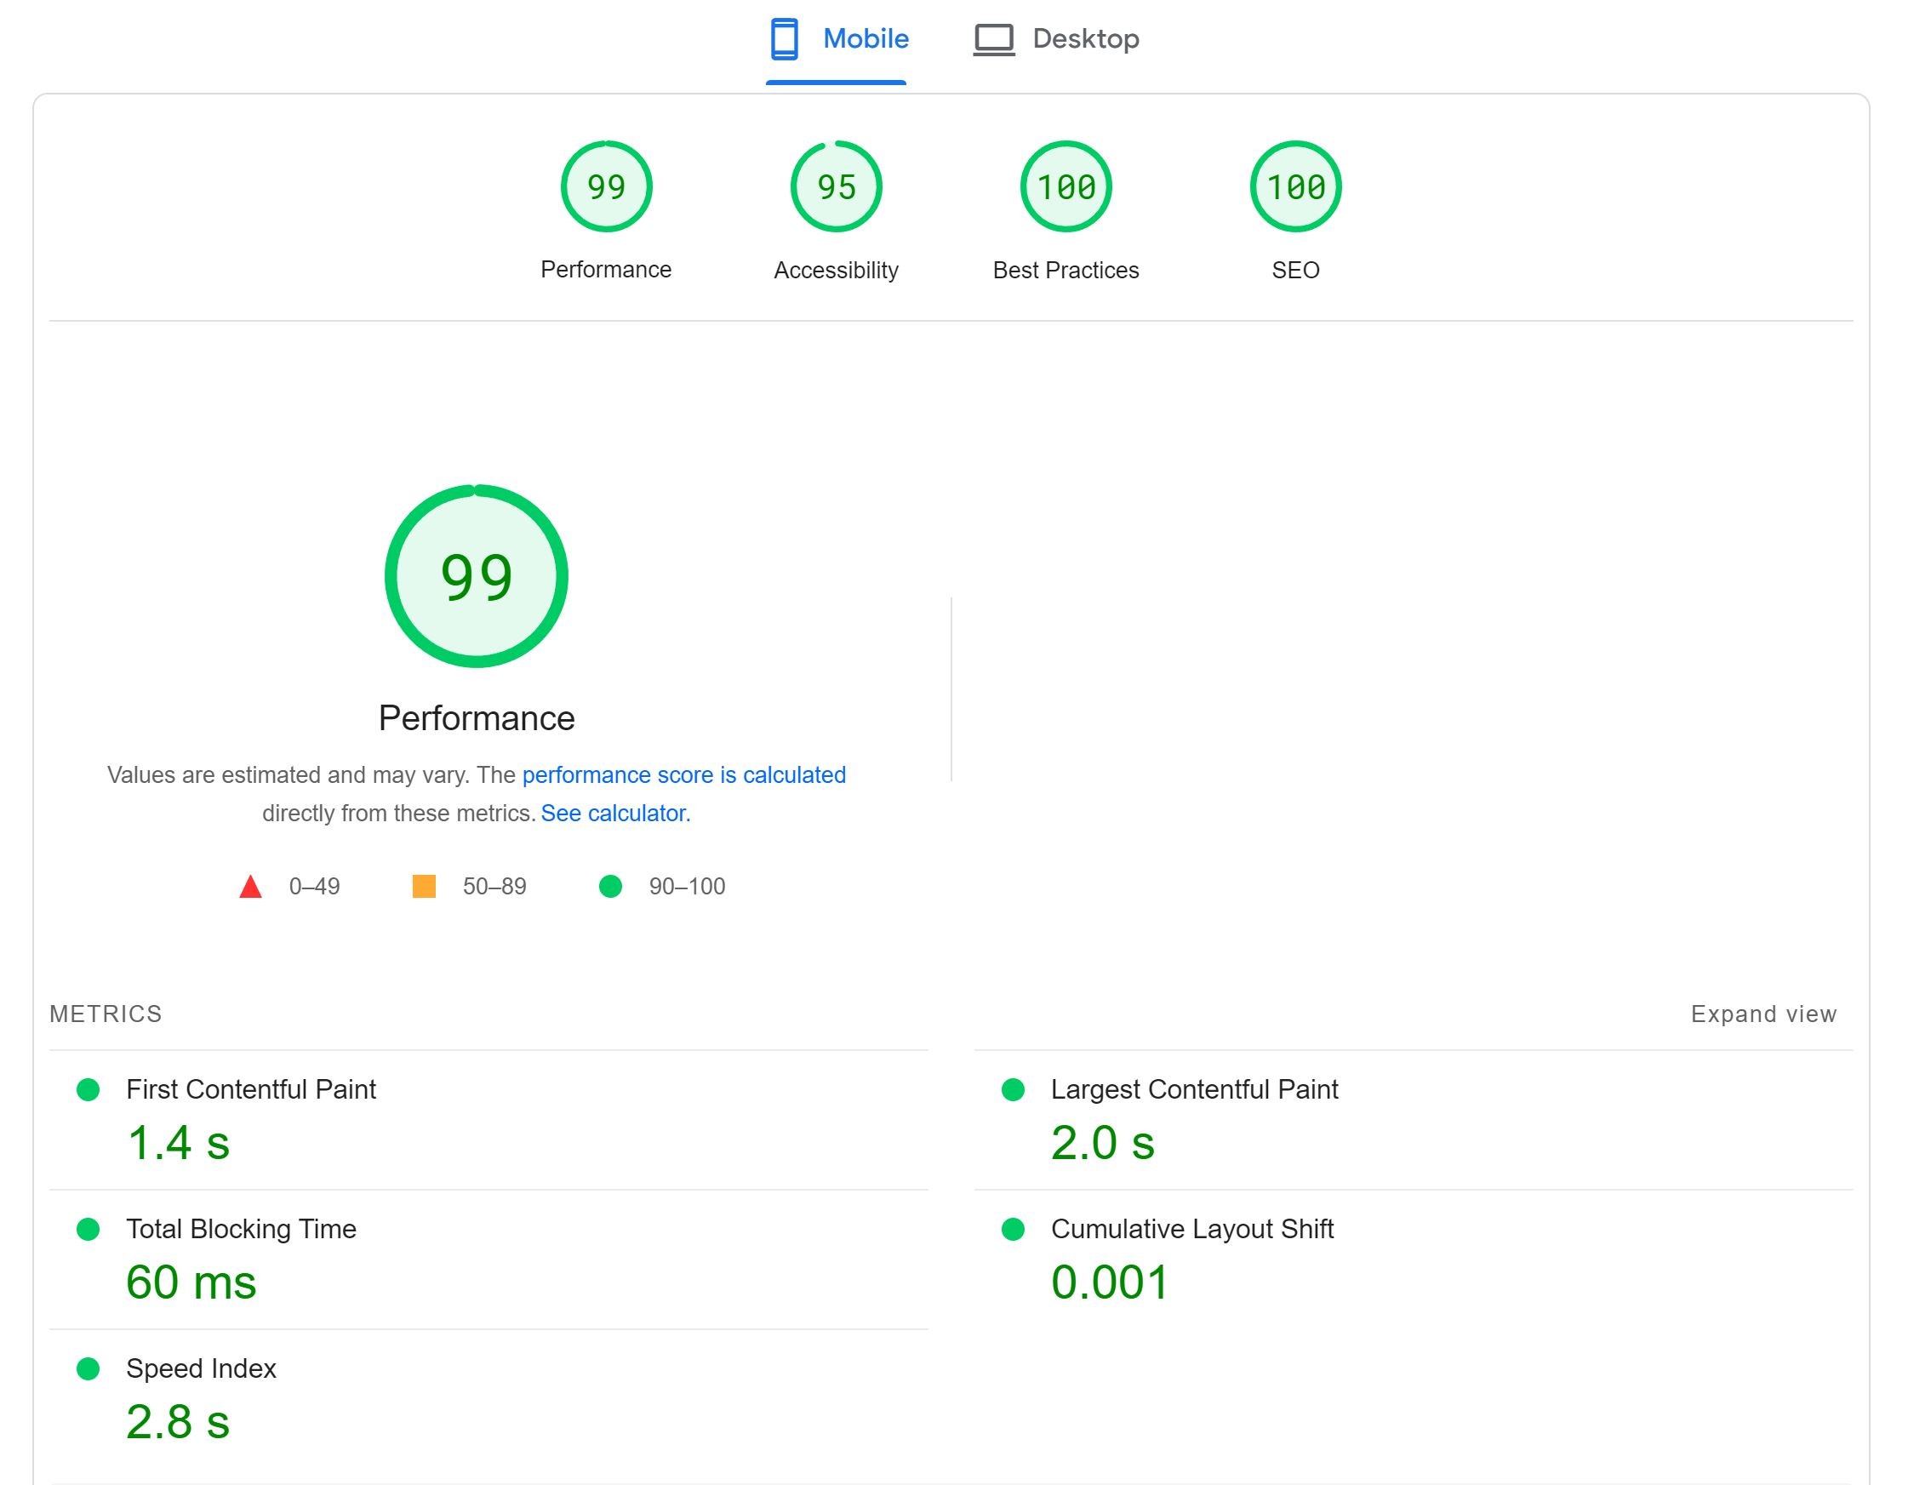Click the 'Accessibility' category label
The width and height of the screenshot is (1914, 1485).
coord(836,270)
